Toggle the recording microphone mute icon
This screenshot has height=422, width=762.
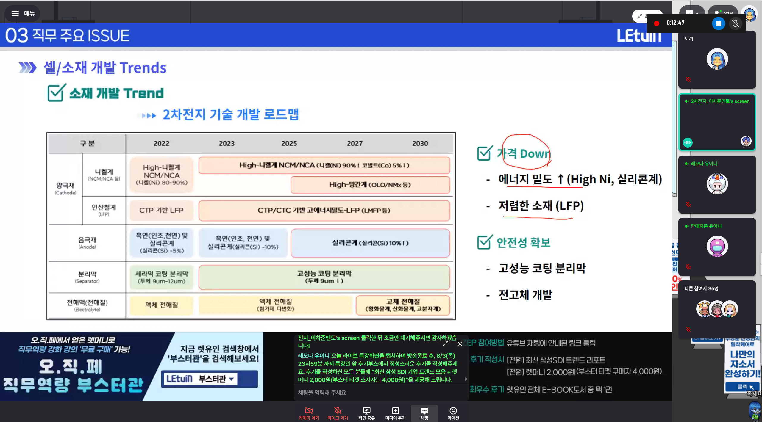click(736, 23)
